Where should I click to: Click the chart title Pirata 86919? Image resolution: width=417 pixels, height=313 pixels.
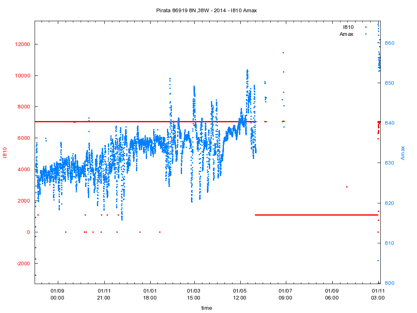click(206, 10)
